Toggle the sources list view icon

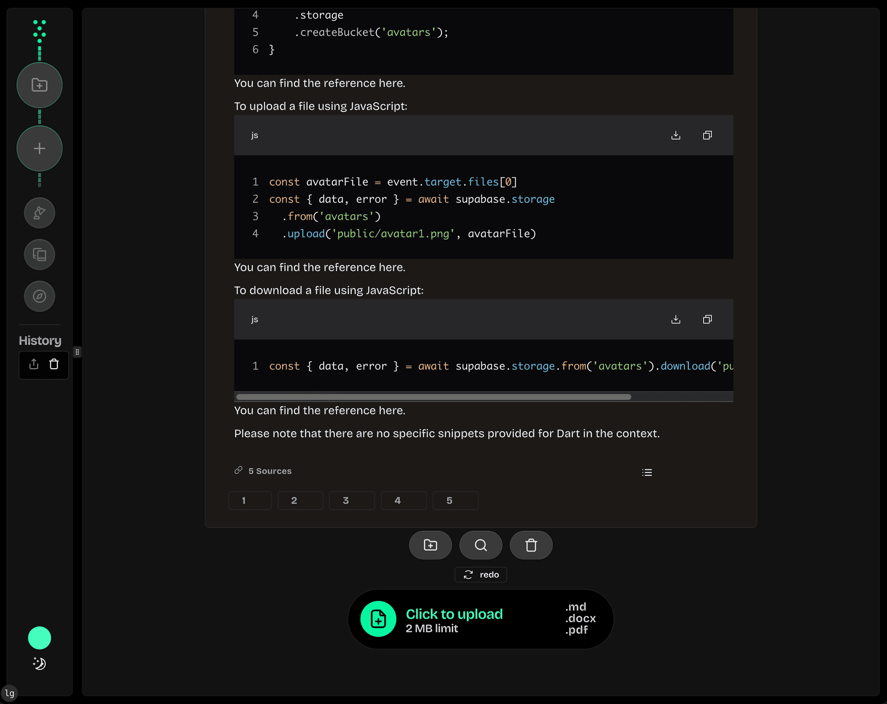647,472
